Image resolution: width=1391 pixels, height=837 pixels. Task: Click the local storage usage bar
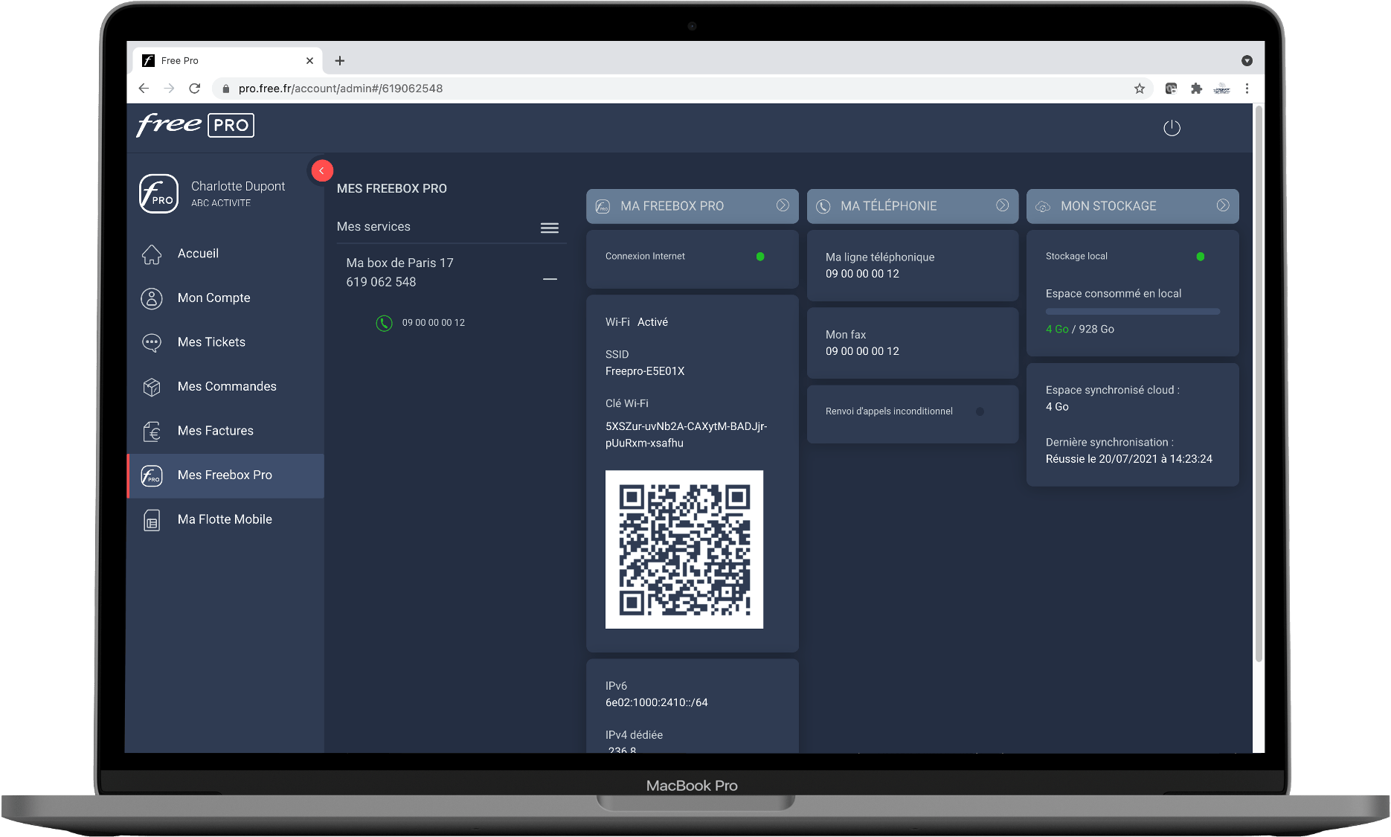tap(1132, 312)
